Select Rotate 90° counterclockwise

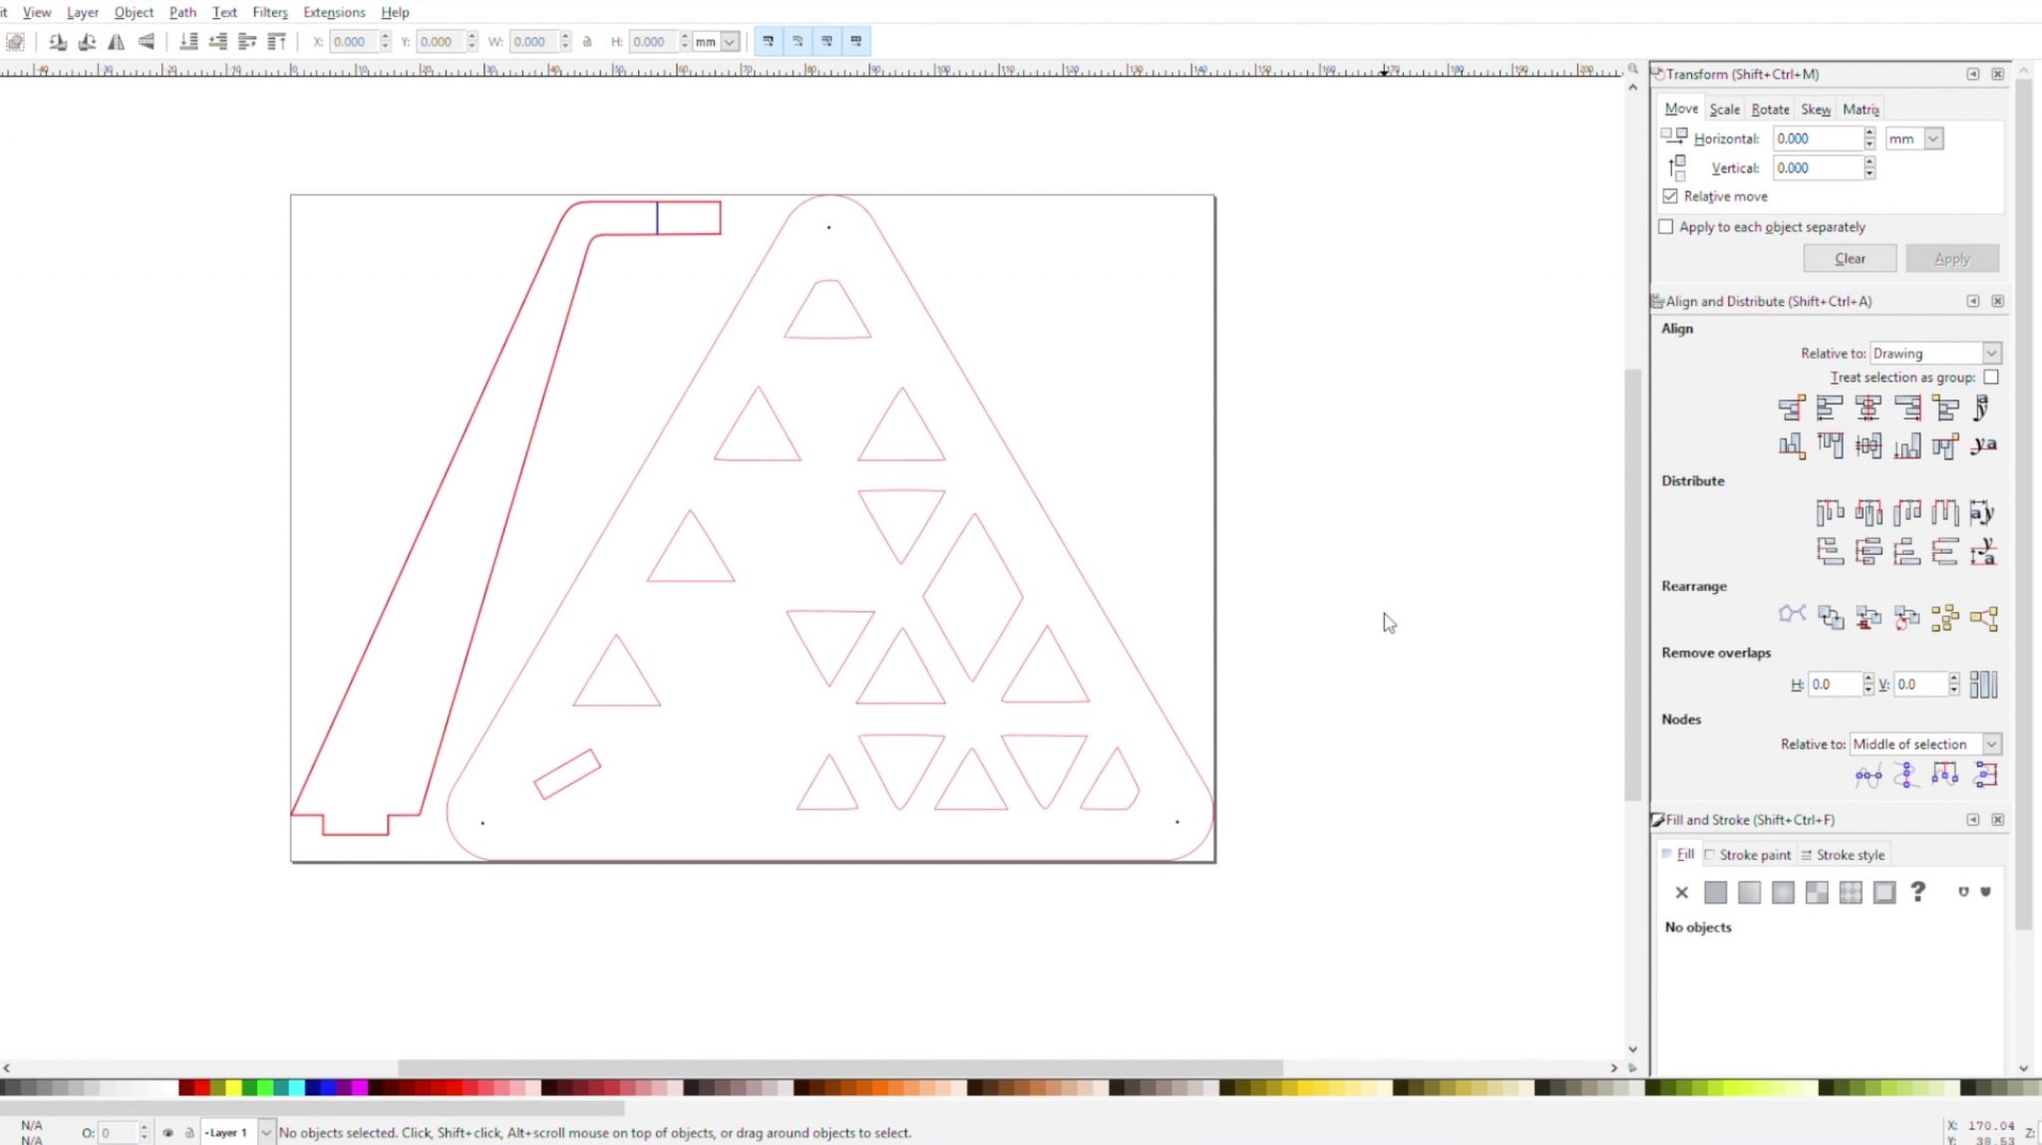pos(57,41)
